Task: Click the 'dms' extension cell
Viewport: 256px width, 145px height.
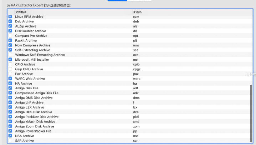Action: pos(136,98)
